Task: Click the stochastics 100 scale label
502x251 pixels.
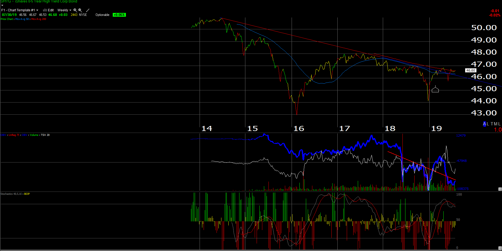Action: point(459,195)
